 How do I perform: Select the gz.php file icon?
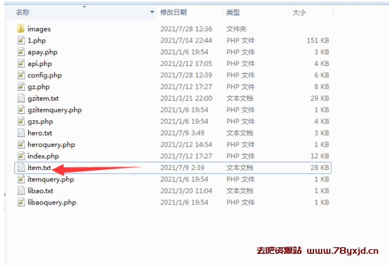pos(21,87)
